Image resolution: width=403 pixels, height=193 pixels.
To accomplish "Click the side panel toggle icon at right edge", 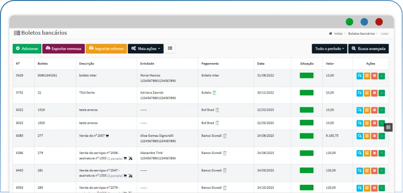I will point(388,127).
